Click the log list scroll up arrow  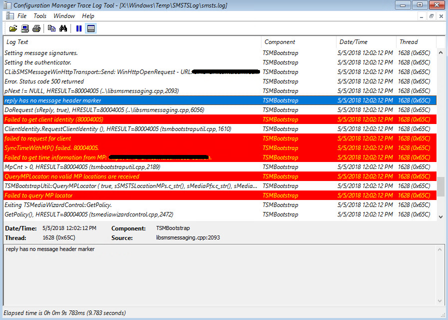pos(440,52)
